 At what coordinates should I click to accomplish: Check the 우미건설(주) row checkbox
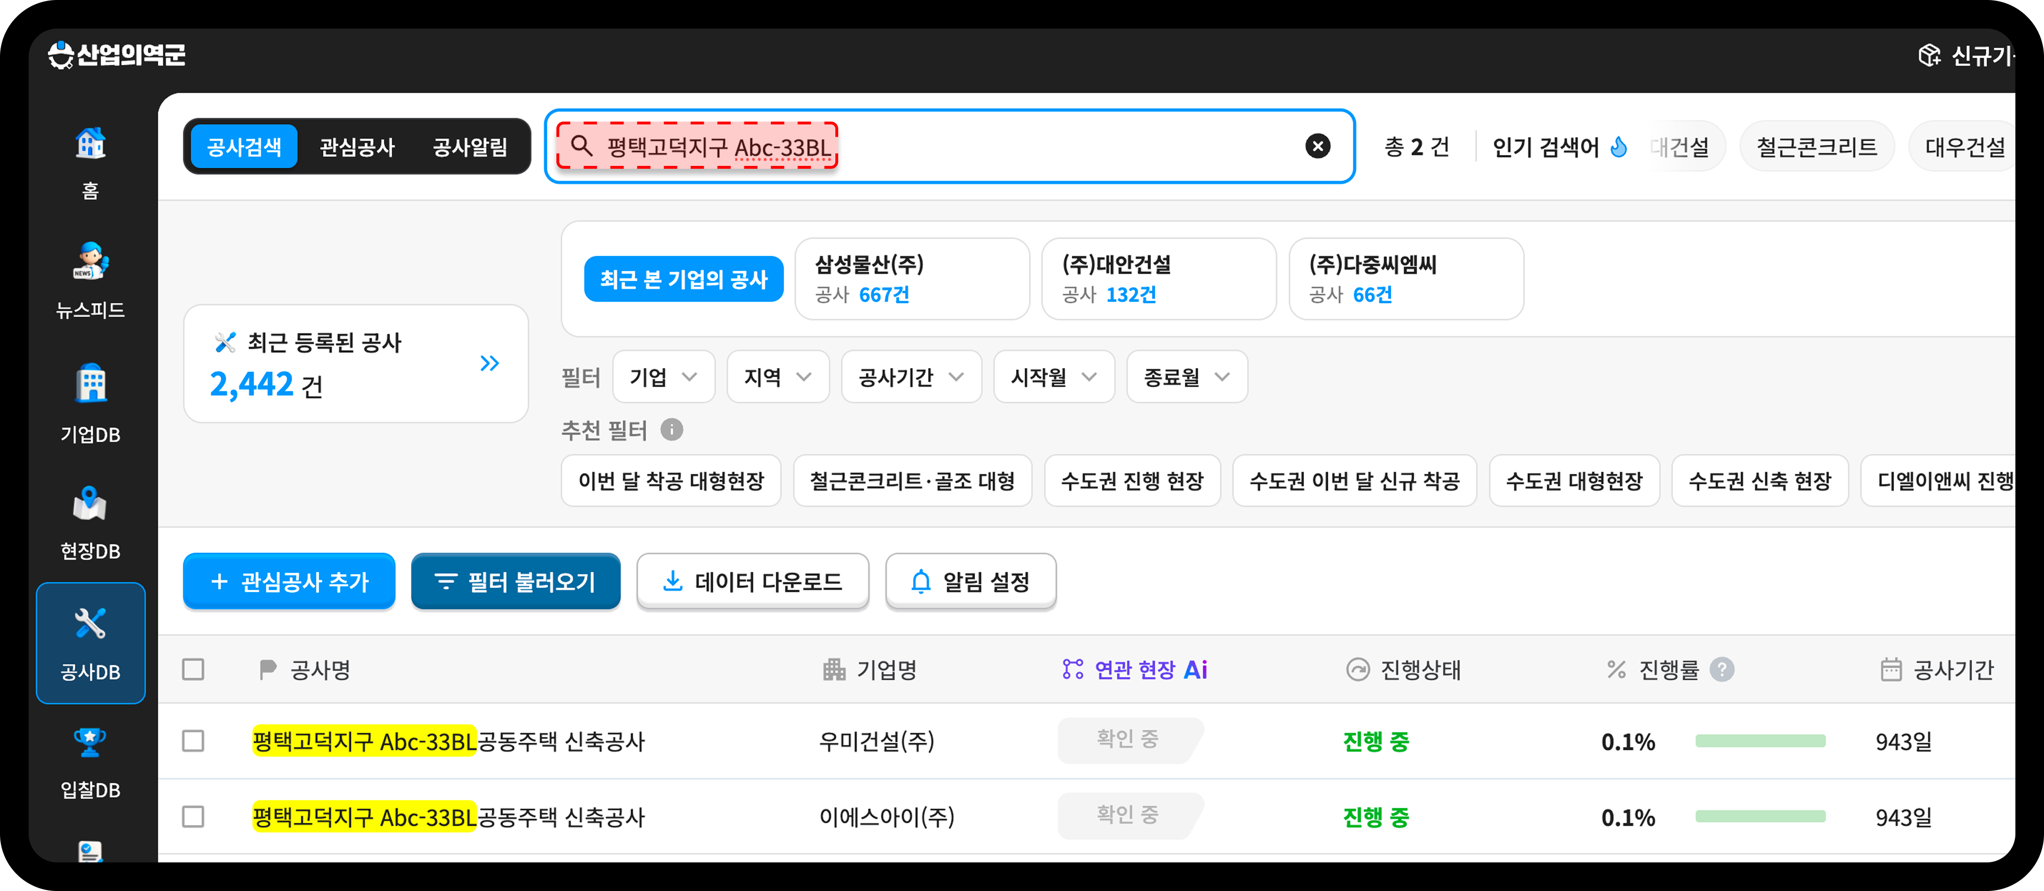pos(193,741)
